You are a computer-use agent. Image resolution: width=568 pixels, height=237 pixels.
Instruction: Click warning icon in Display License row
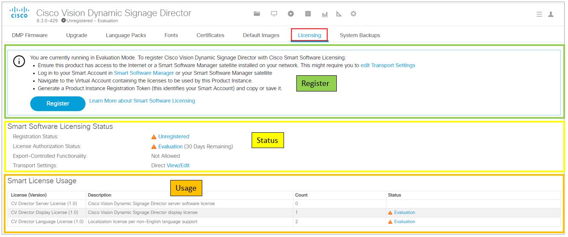390,212
